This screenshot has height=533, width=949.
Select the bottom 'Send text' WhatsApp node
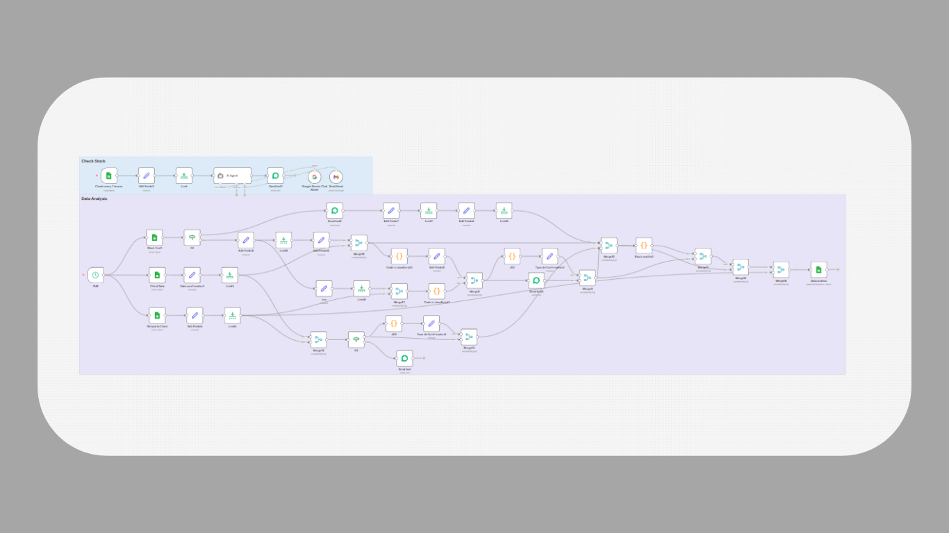tap(404, 357)
